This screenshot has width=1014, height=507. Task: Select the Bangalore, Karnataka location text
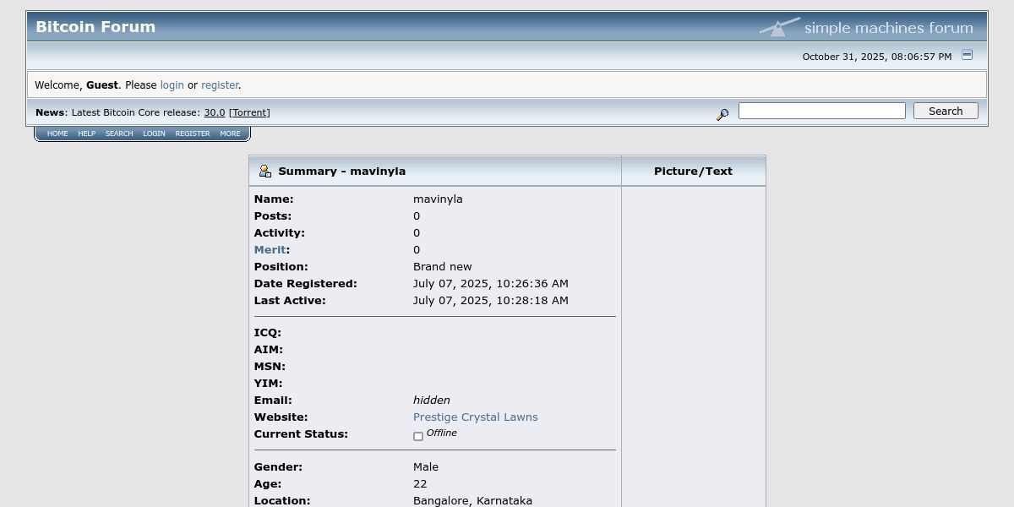473,501
